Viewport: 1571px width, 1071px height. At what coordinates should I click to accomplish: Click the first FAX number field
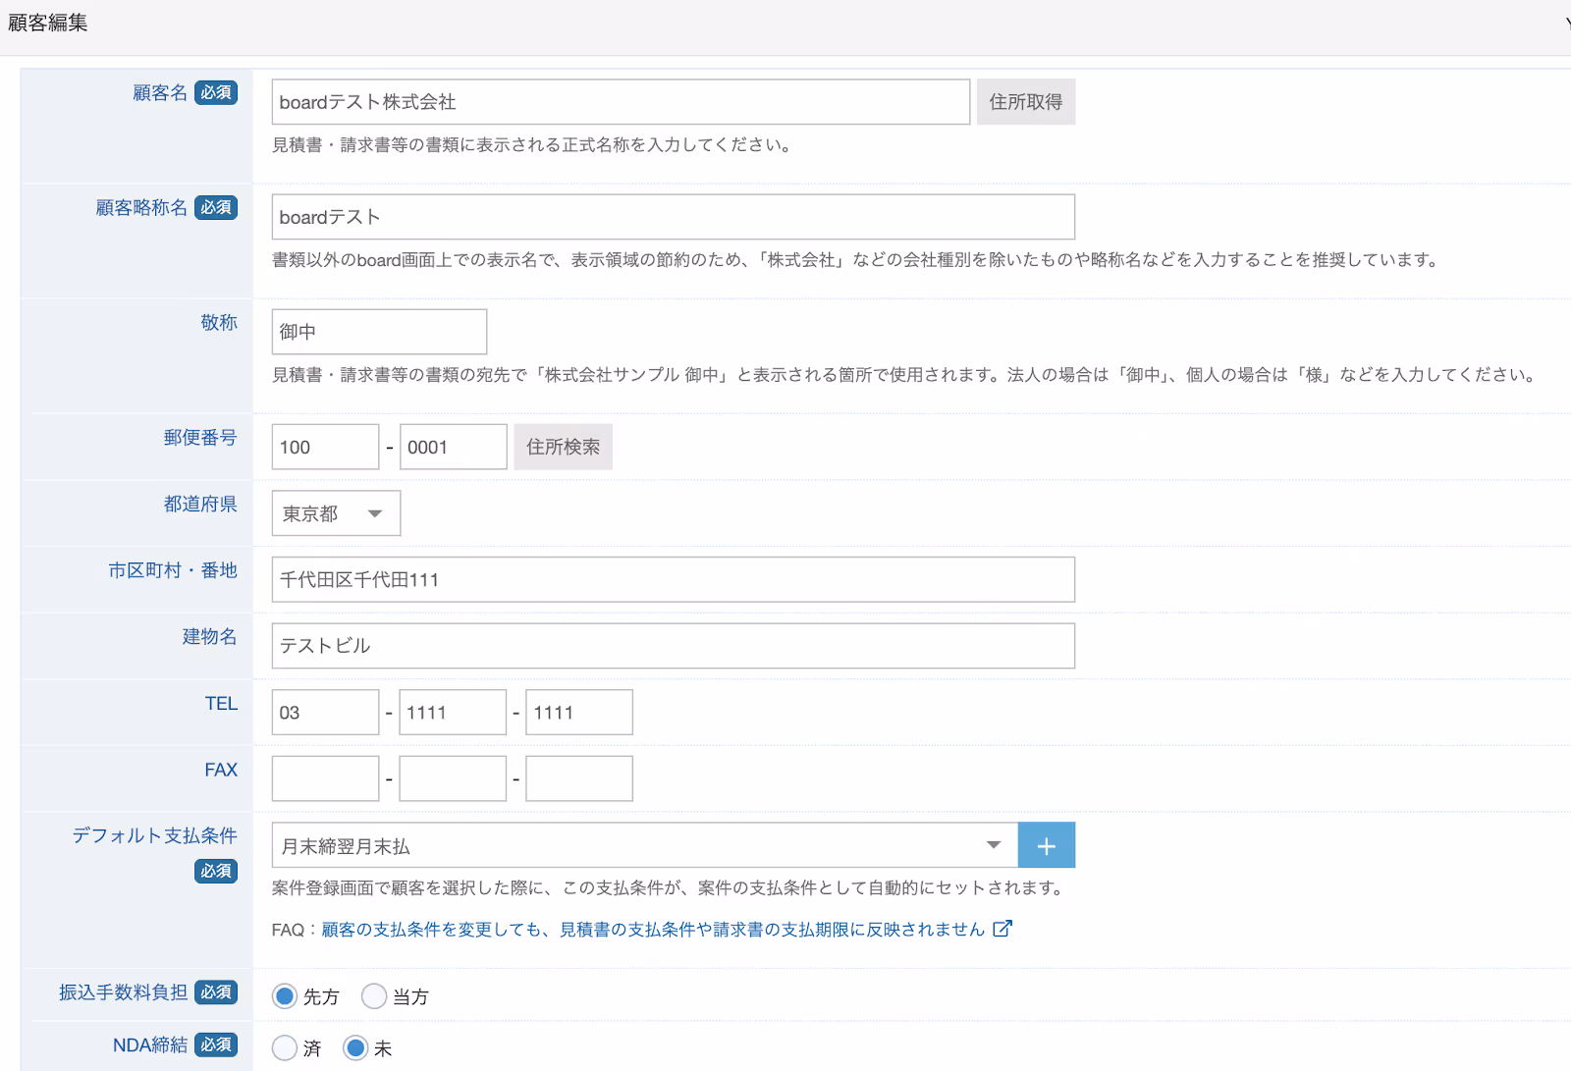tap(325, 778)
